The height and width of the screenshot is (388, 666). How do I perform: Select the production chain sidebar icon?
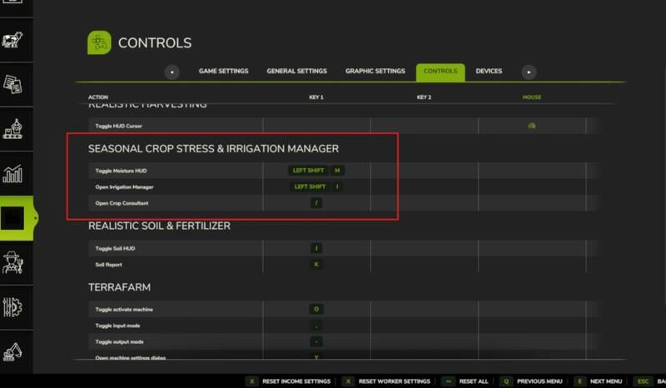point(13,129)
